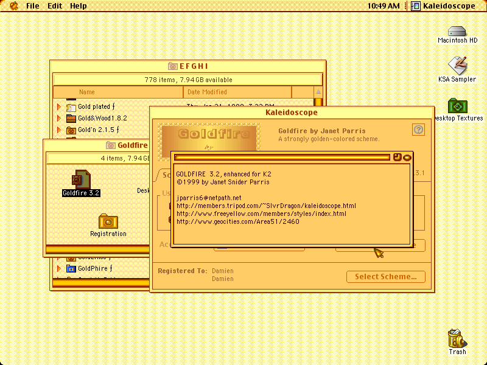Click the "Goldfire by Janet Parris" heading
The width and height of the screenshot is (487, 365).
pyautogui.click(x=322, y=131)
